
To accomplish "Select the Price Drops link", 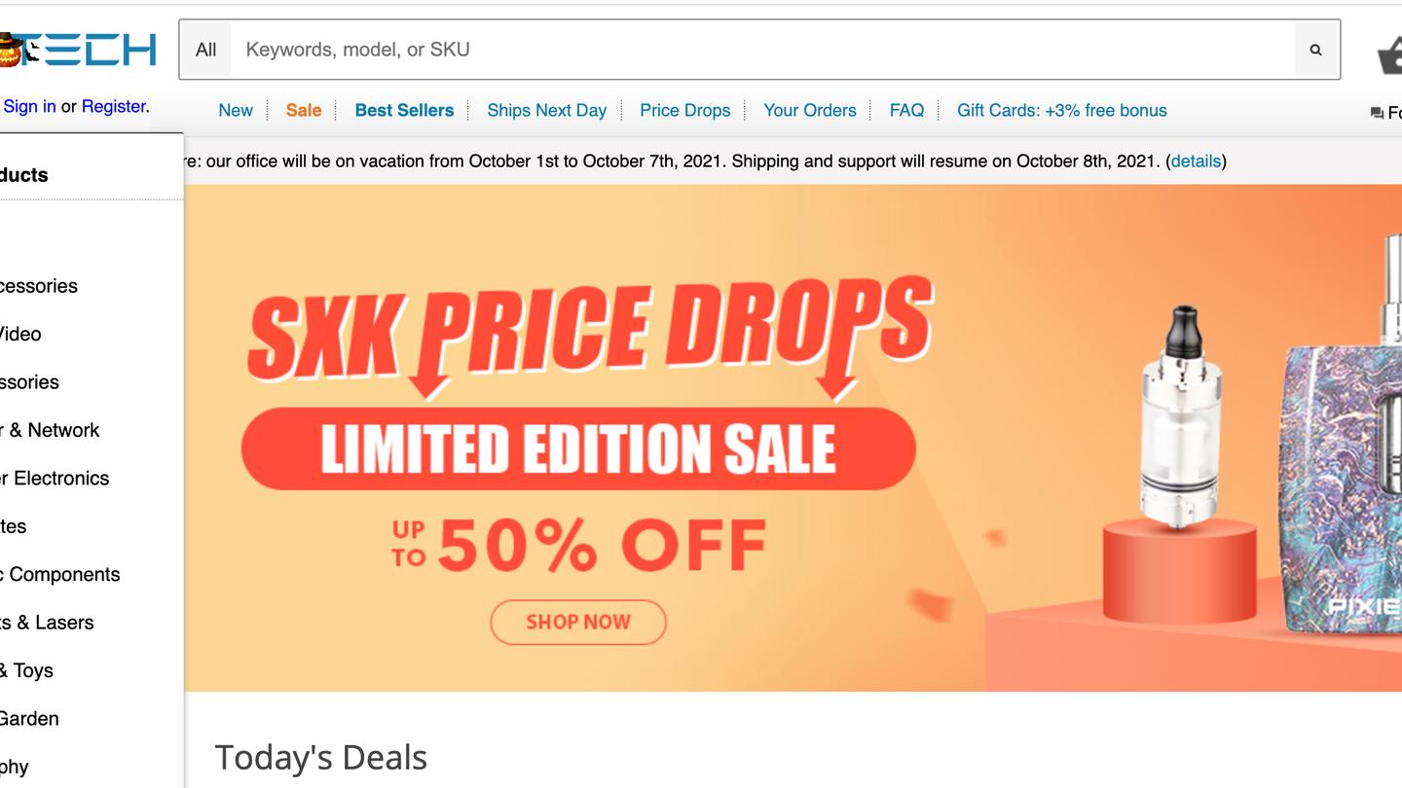I will [684, 110].
